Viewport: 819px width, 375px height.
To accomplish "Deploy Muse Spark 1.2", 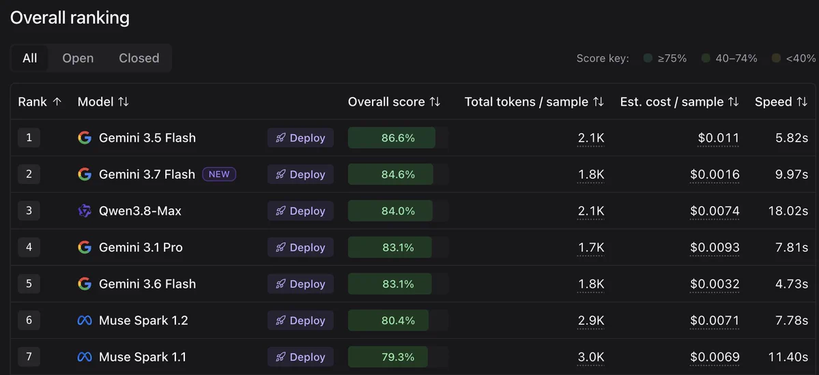I will (300, 320).
